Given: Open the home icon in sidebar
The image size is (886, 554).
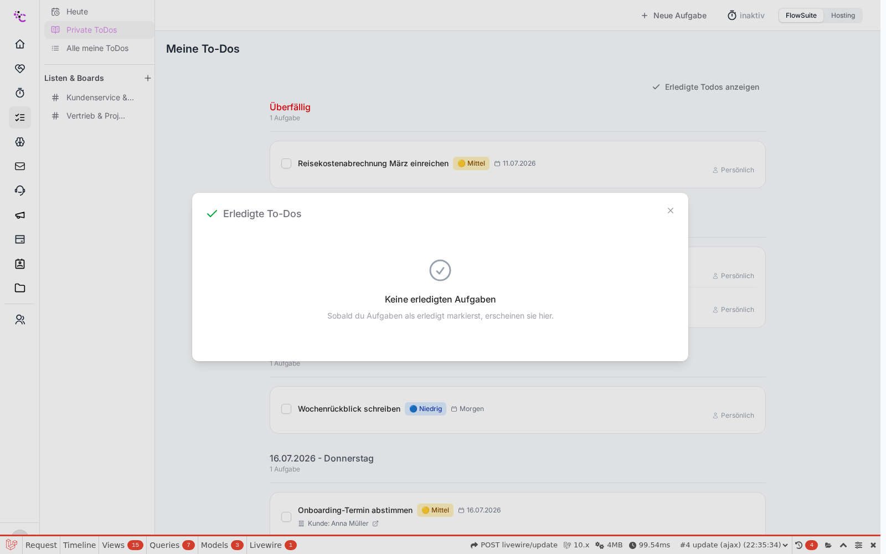Looking at the screenshot, I should (20, 44).
